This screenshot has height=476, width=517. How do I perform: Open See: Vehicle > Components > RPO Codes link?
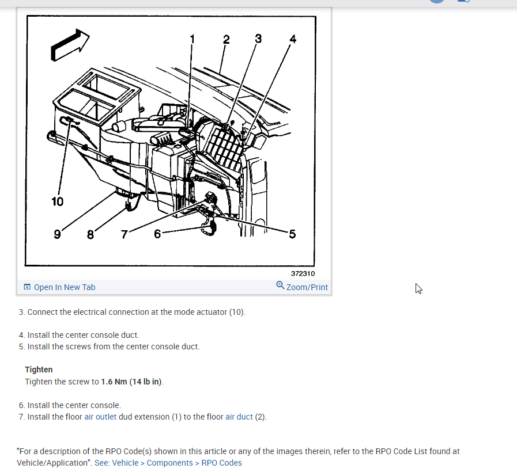168,463
